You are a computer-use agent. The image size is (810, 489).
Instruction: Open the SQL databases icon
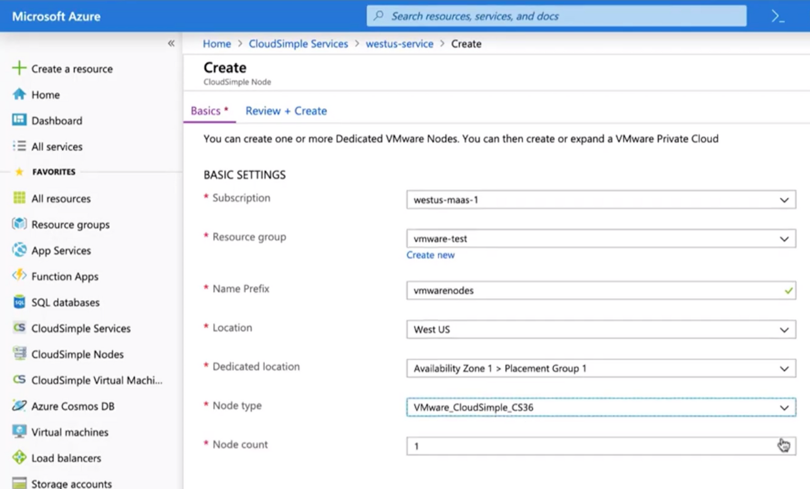19,302
